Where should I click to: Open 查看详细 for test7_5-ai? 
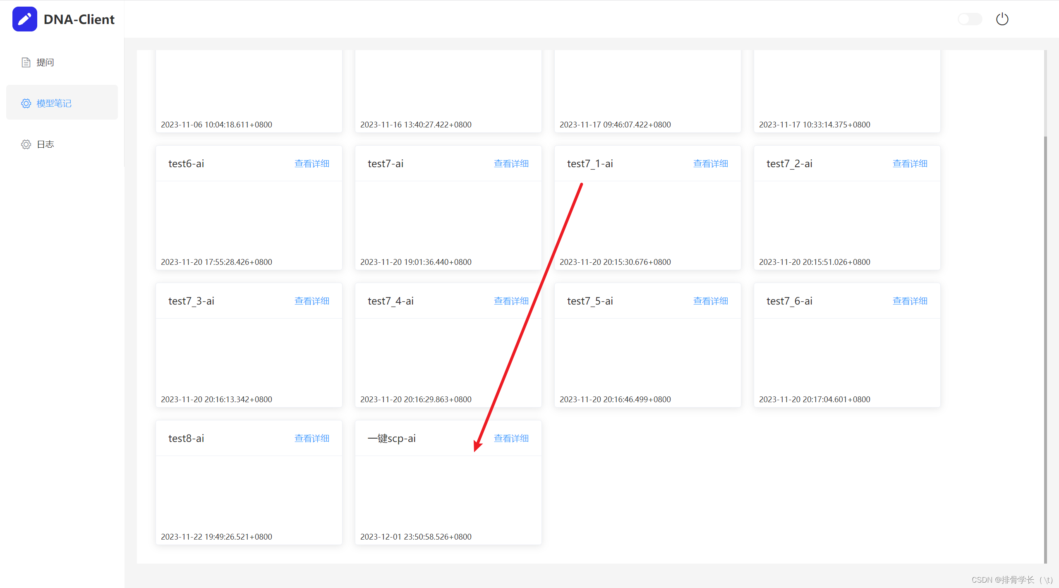[711, 301]
